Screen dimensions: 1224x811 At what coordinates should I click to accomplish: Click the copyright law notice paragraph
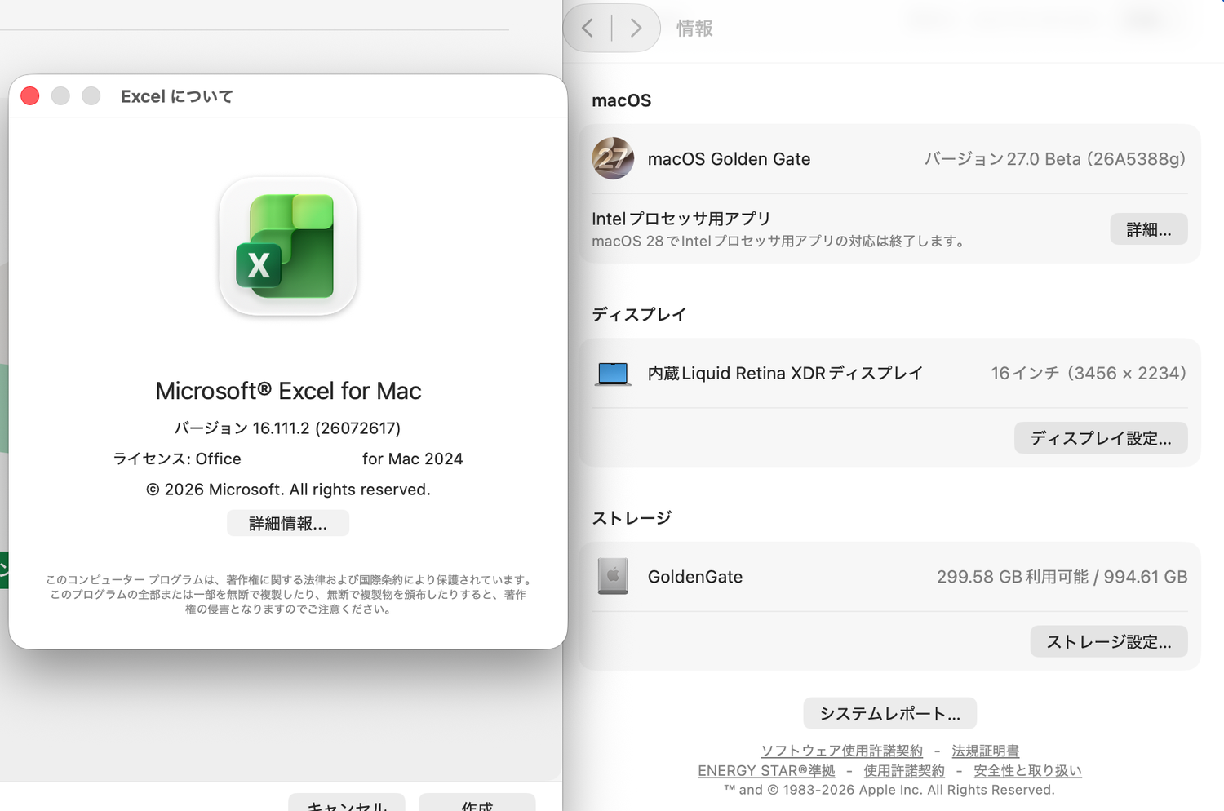[288, 595]
